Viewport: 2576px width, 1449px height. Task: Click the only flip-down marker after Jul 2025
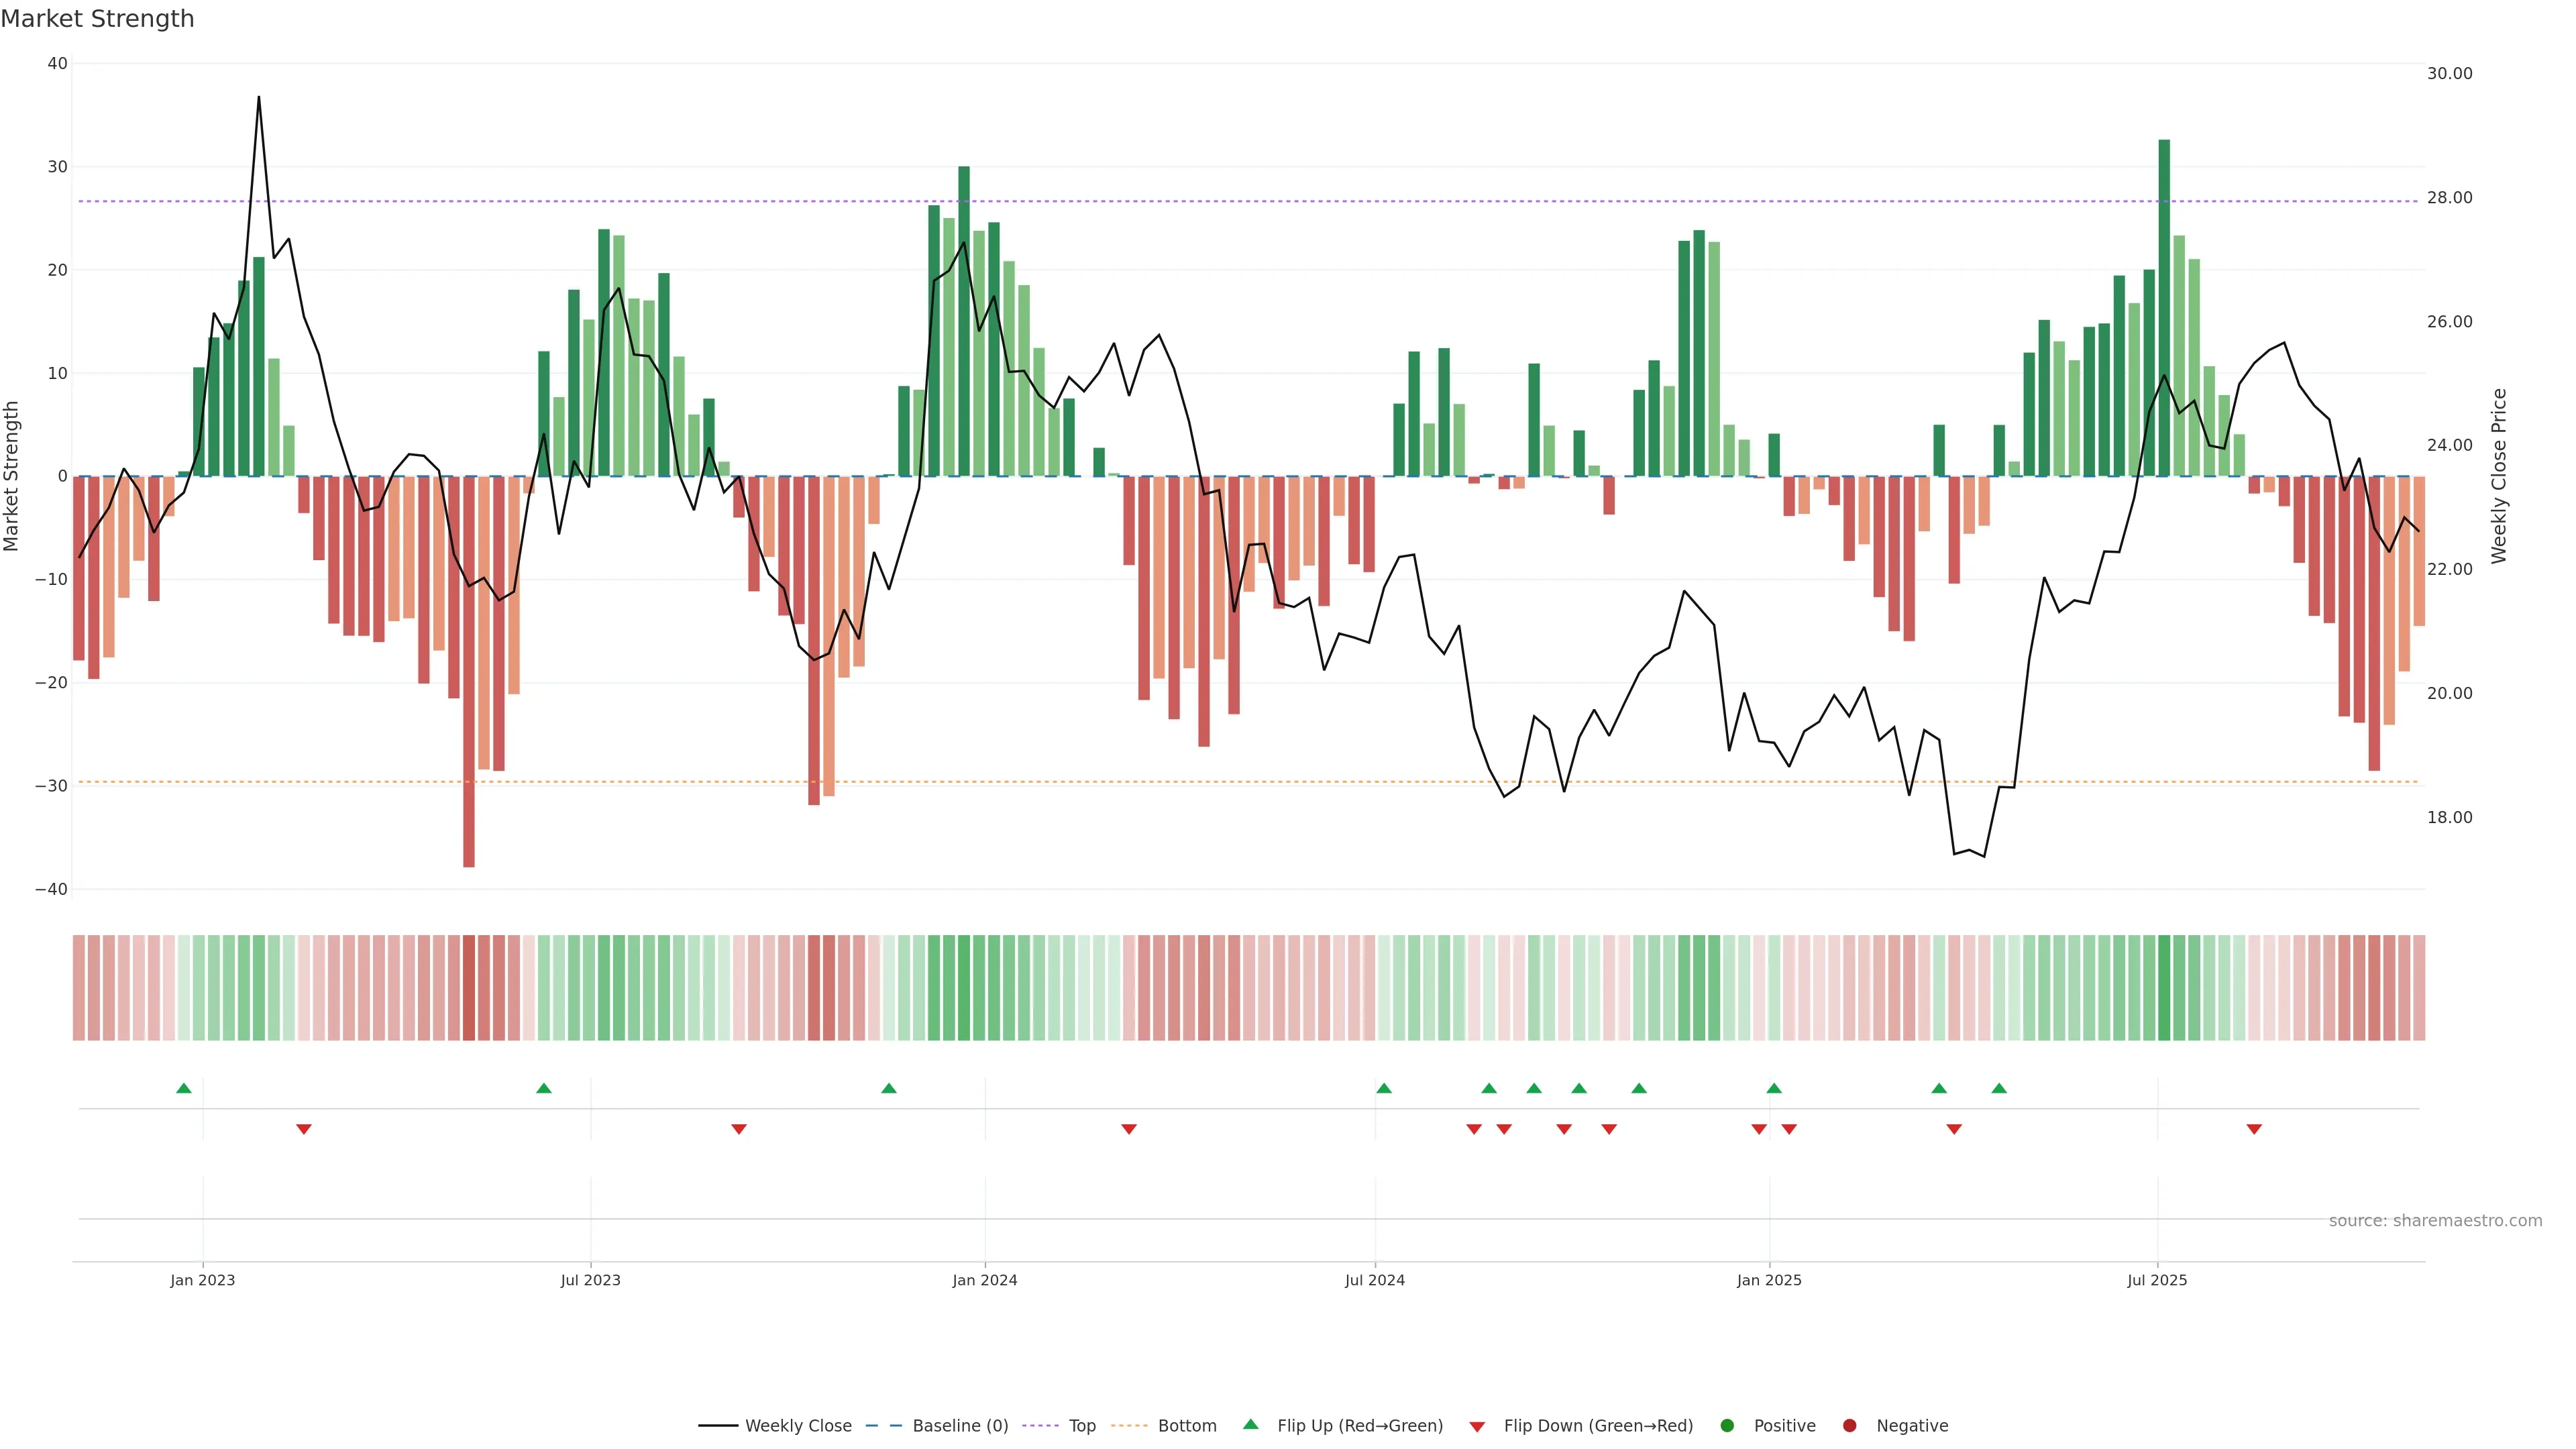2254,1129
